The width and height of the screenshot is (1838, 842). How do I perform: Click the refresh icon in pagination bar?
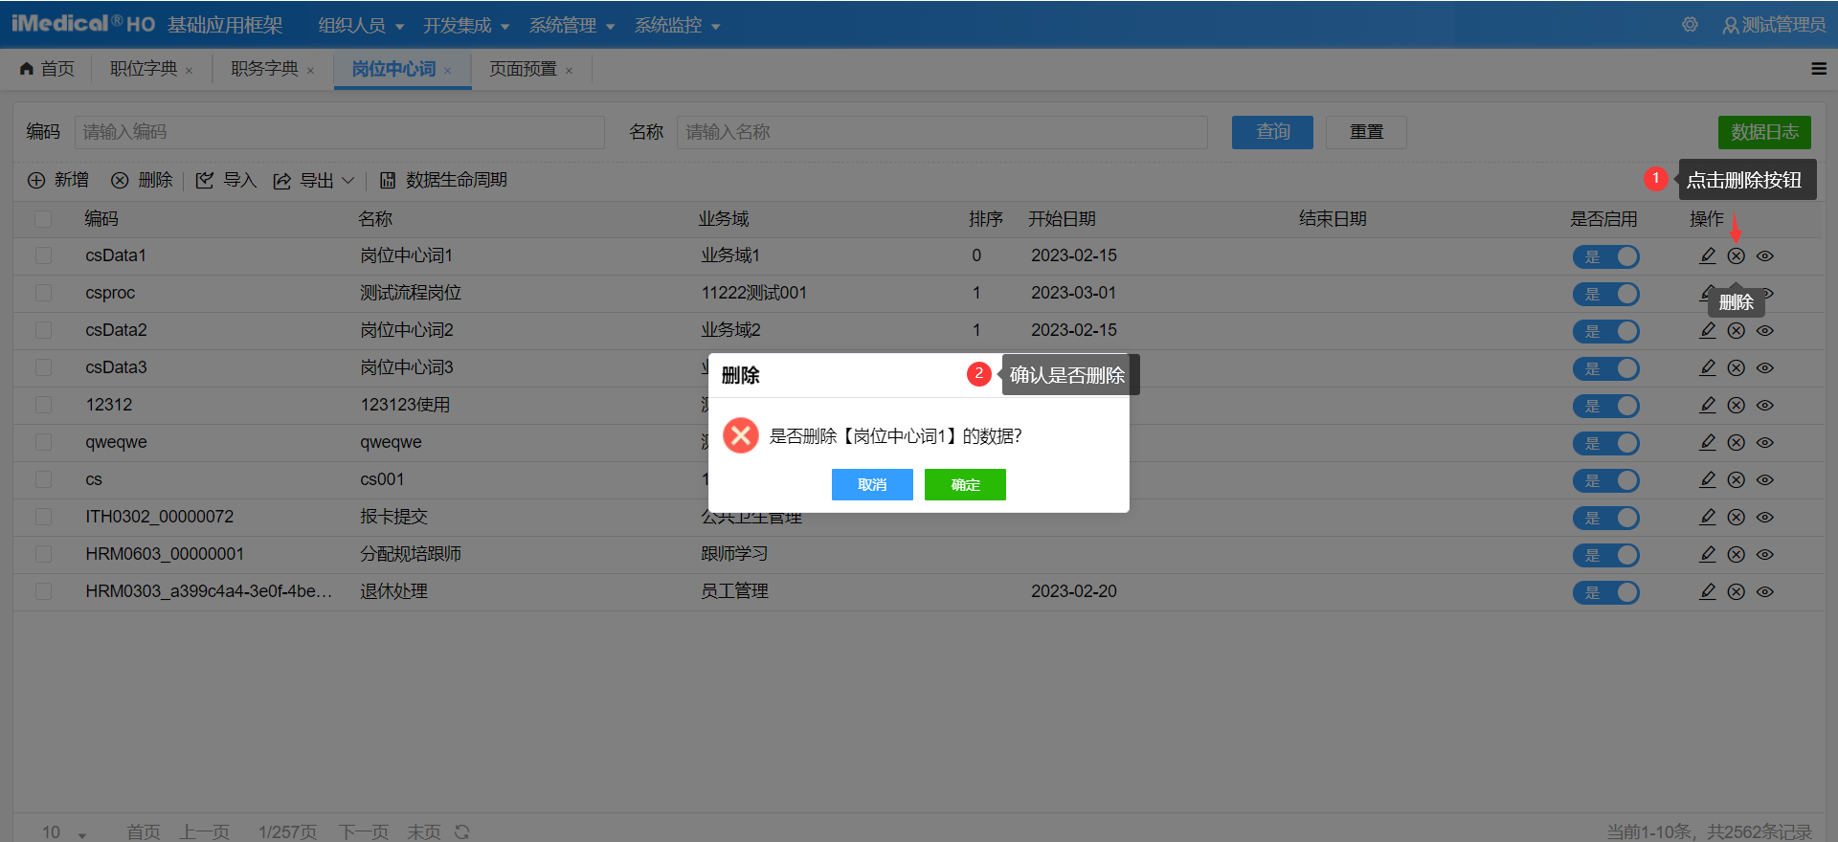pyautogui.click(x=462, y=831)
